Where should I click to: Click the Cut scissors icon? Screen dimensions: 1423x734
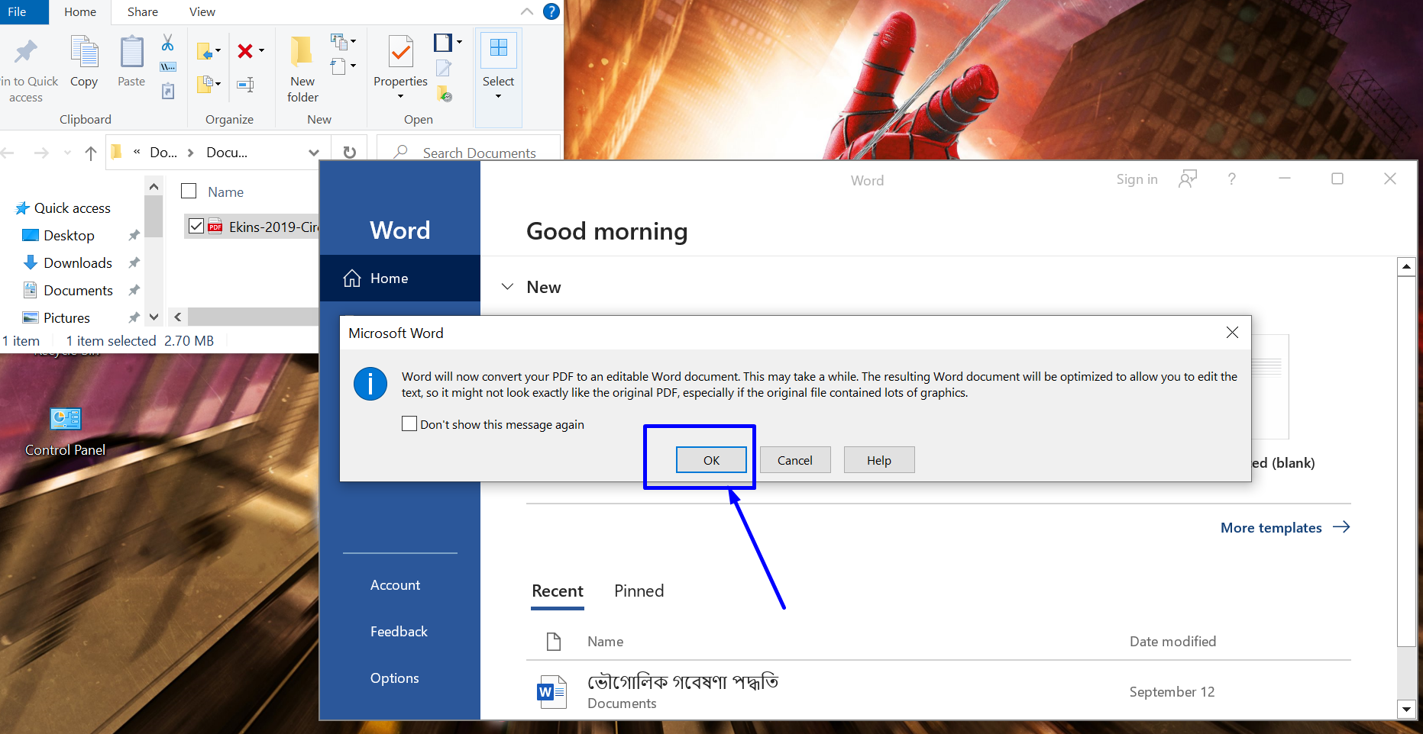[168, 43]
